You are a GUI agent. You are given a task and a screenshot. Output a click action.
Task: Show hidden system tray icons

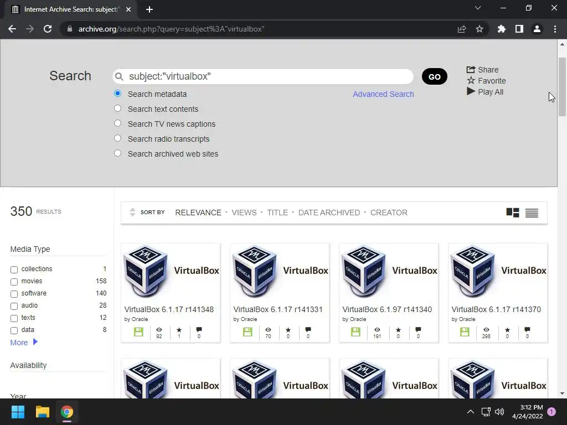(471, 412)
